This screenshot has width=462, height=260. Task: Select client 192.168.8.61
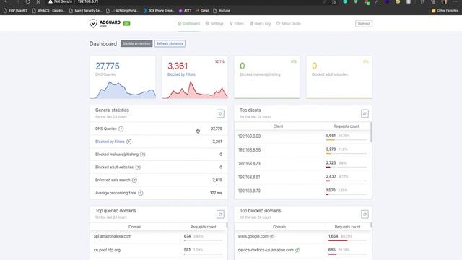(249, 177)
